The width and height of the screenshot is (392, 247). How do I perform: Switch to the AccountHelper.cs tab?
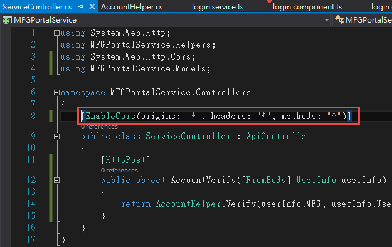(132, 7)
